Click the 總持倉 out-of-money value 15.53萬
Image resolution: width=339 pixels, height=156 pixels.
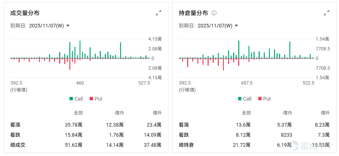click(x=321, y=145)
